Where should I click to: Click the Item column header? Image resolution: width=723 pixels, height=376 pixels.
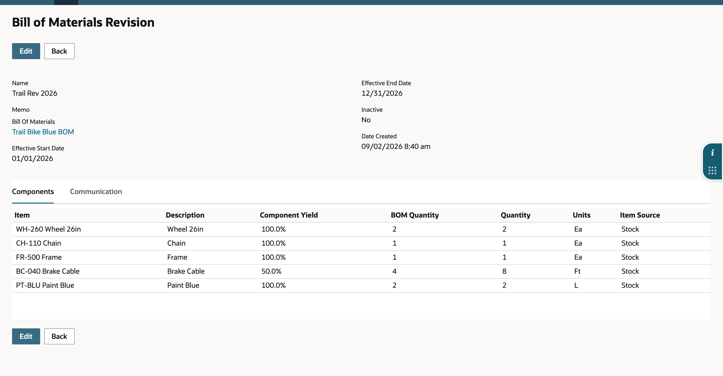tap(22, 215)
